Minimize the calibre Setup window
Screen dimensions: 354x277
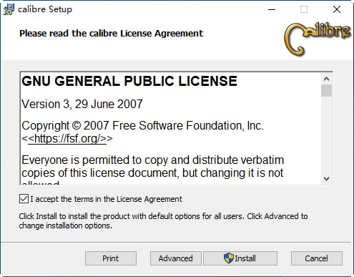coord(272,9)
